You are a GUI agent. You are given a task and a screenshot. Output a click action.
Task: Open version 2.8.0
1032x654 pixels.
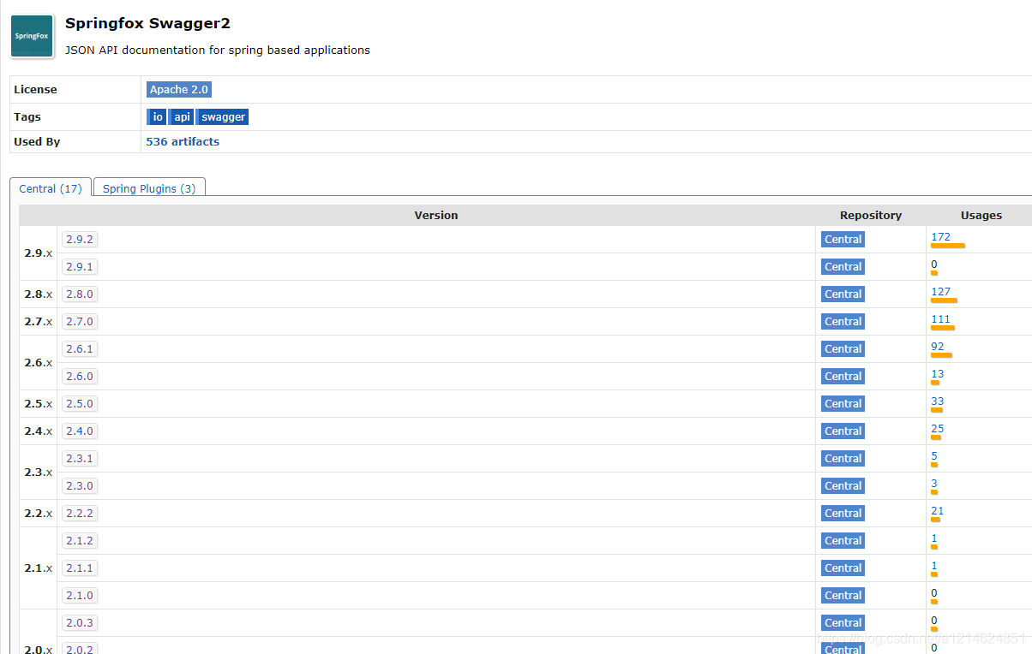point(80,294)
